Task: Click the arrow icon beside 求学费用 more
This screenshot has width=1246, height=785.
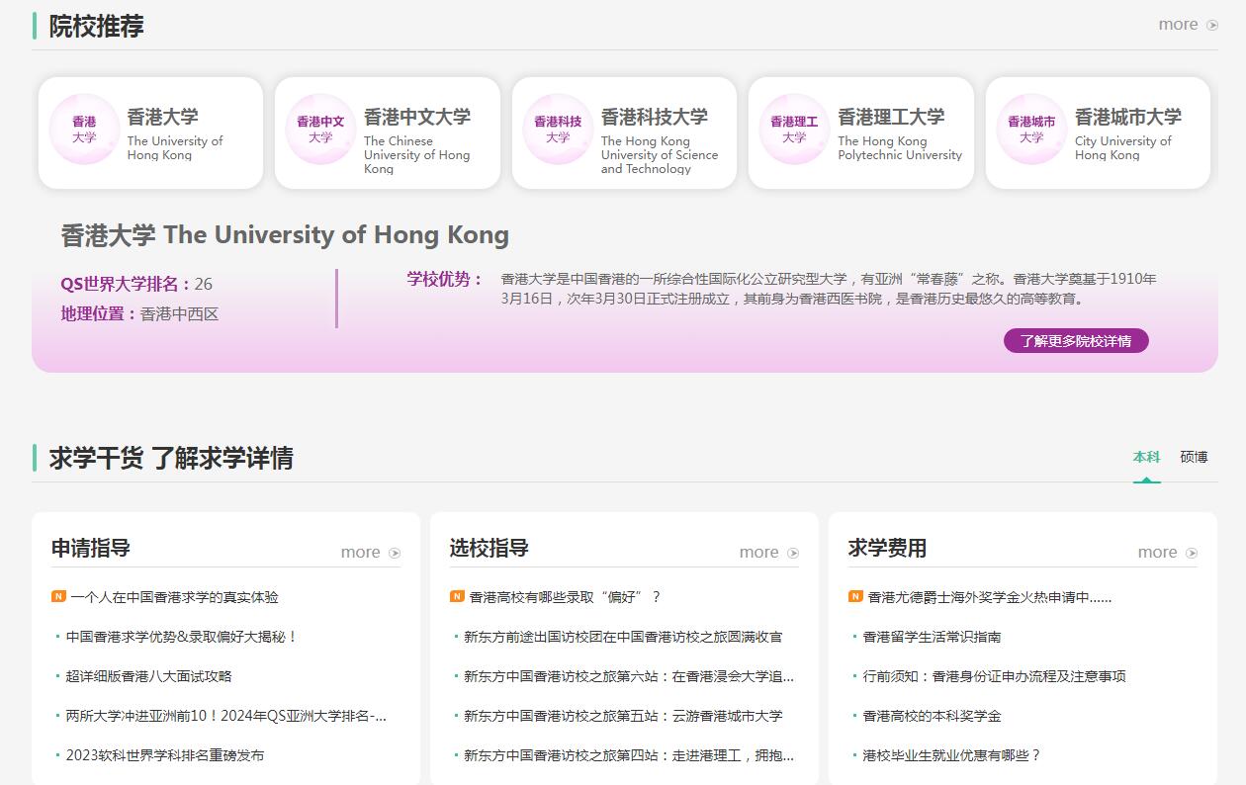Action: click(1192, 553)
